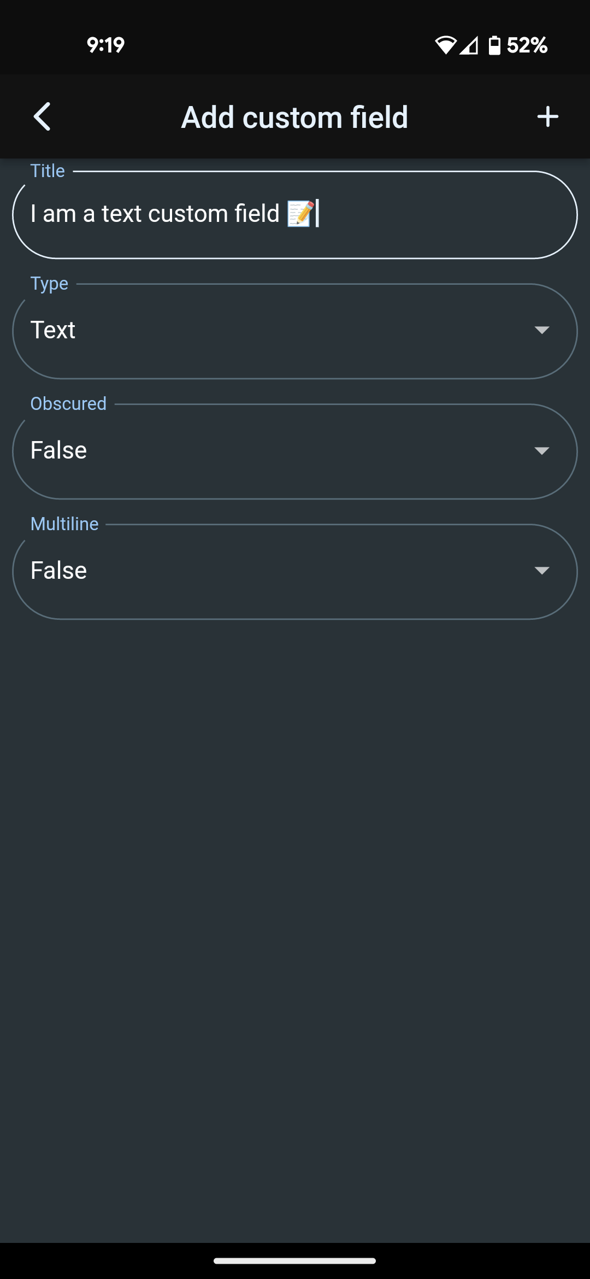Tap the Wi-Fi status icon
Viewport: 590px width, 1279px height.
[445, 45]
